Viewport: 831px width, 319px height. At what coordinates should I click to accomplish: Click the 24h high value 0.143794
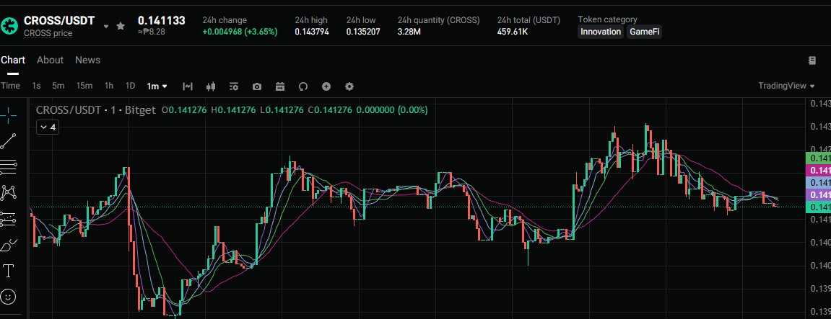coord(312,32)
